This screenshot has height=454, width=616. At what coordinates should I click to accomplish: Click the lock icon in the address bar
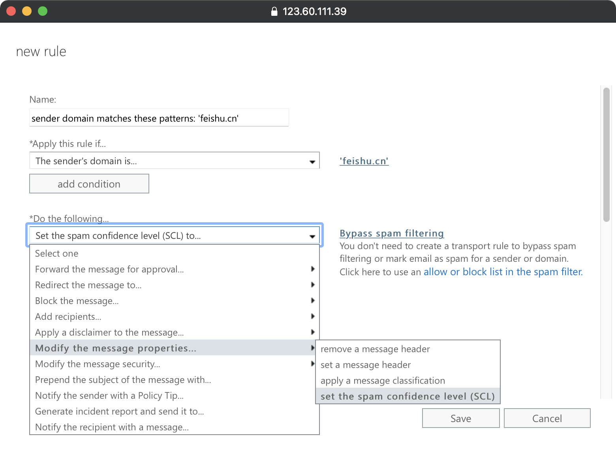[274, 11]
